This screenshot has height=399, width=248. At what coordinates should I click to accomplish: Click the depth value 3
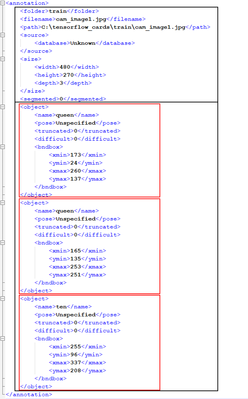61,83
